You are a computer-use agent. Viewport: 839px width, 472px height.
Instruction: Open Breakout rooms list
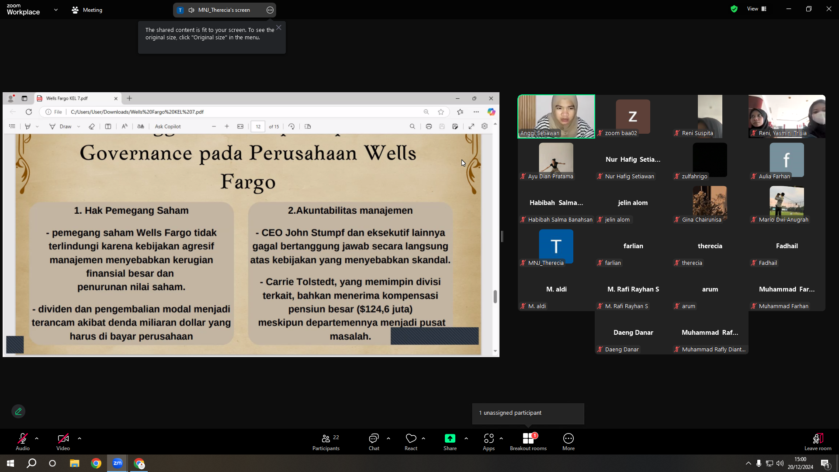(x=528, y=442)
